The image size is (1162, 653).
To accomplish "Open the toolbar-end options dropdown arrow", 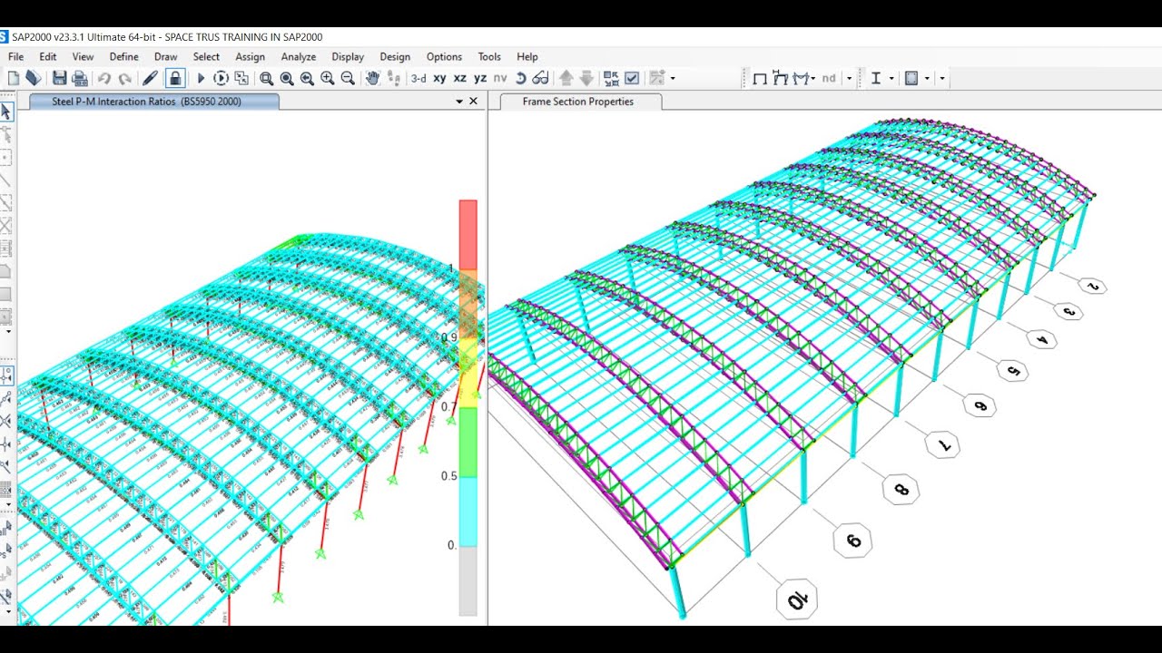I will pyautogui.click(x=941, y=78).
